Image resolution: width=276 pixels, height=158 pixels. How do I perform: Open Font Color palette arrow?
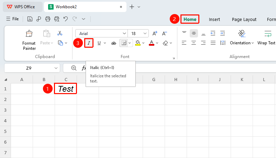(x=157, y=43)
